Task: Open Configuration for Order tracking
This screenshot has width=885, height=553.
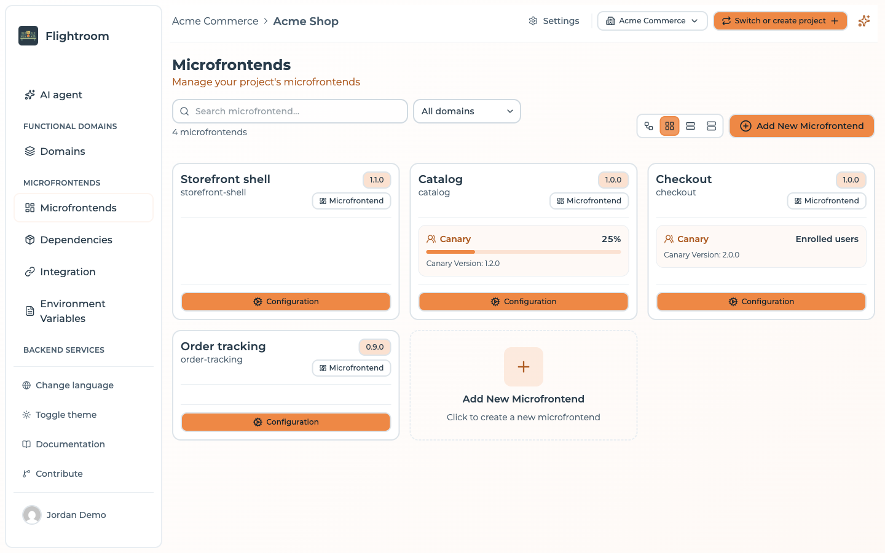Action: pyautogui.click(x=286, y=422)
